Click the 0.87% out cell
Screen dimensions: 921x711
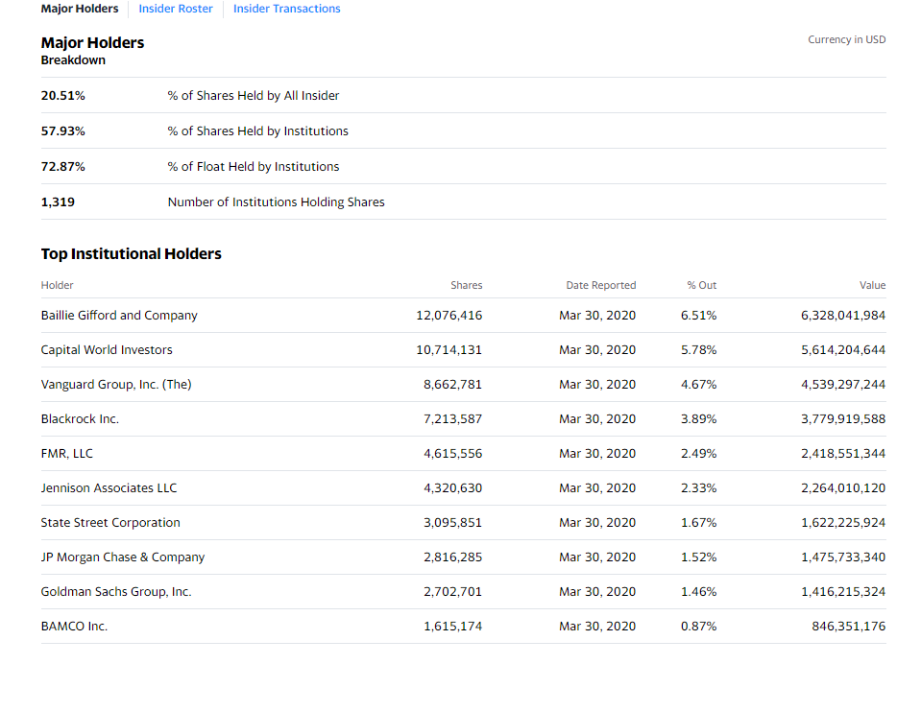coord(699,627)
